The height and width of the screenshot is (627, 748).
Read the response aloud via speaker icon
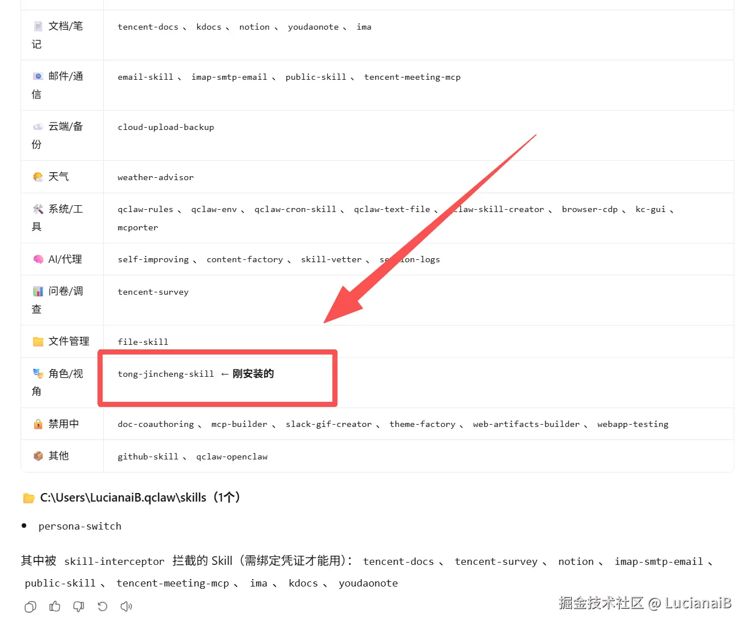pyautogui.click(x=126, y=606)
